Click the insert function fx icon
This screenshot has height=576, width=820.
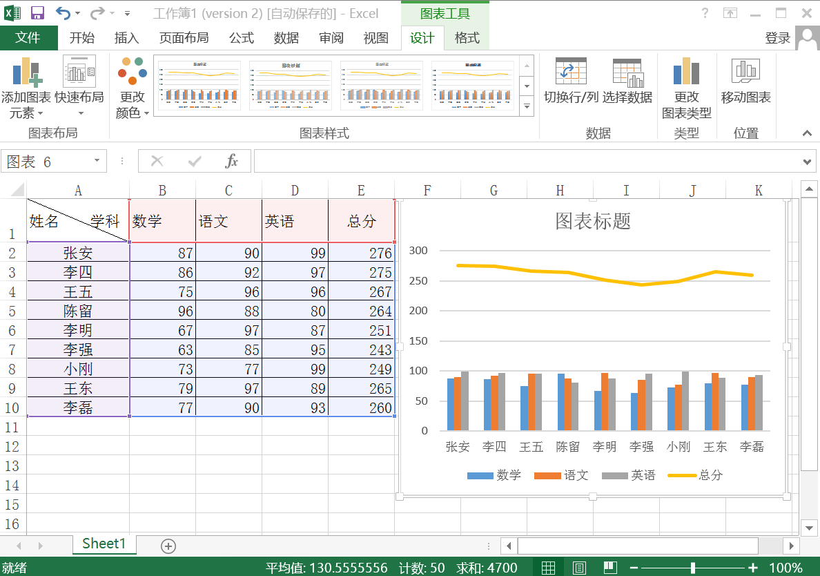click(x=231, y=161)
